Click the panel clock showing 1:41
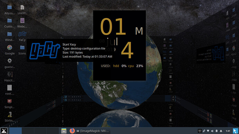Image resolution: width=239 pixels, height=134 pixels. pyautogui.click(x=228, y=131)
